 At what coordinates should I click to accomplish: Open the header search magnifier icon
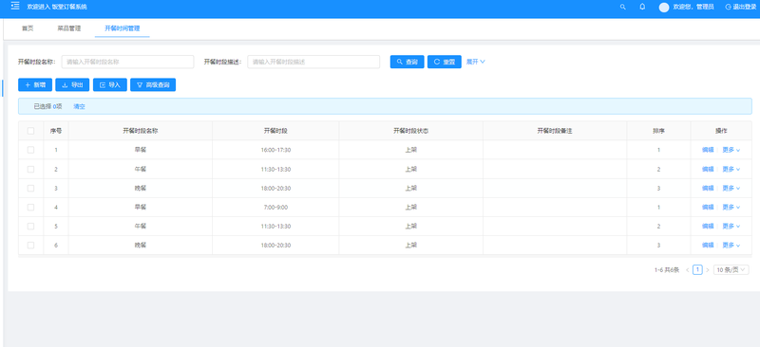coord(623,7)
